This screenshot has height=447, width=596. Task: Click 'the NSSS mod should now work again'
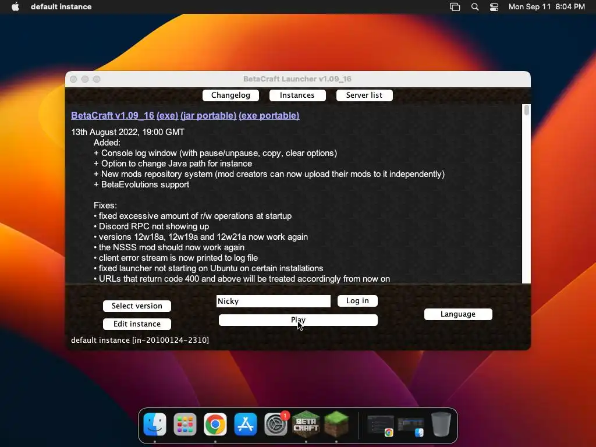pos(169,247)
